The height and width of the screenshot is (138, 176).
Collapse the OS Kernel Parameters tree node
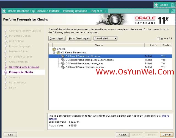(54, 53)
